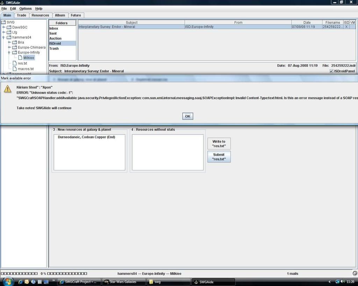Click the Folders list header

62,23
